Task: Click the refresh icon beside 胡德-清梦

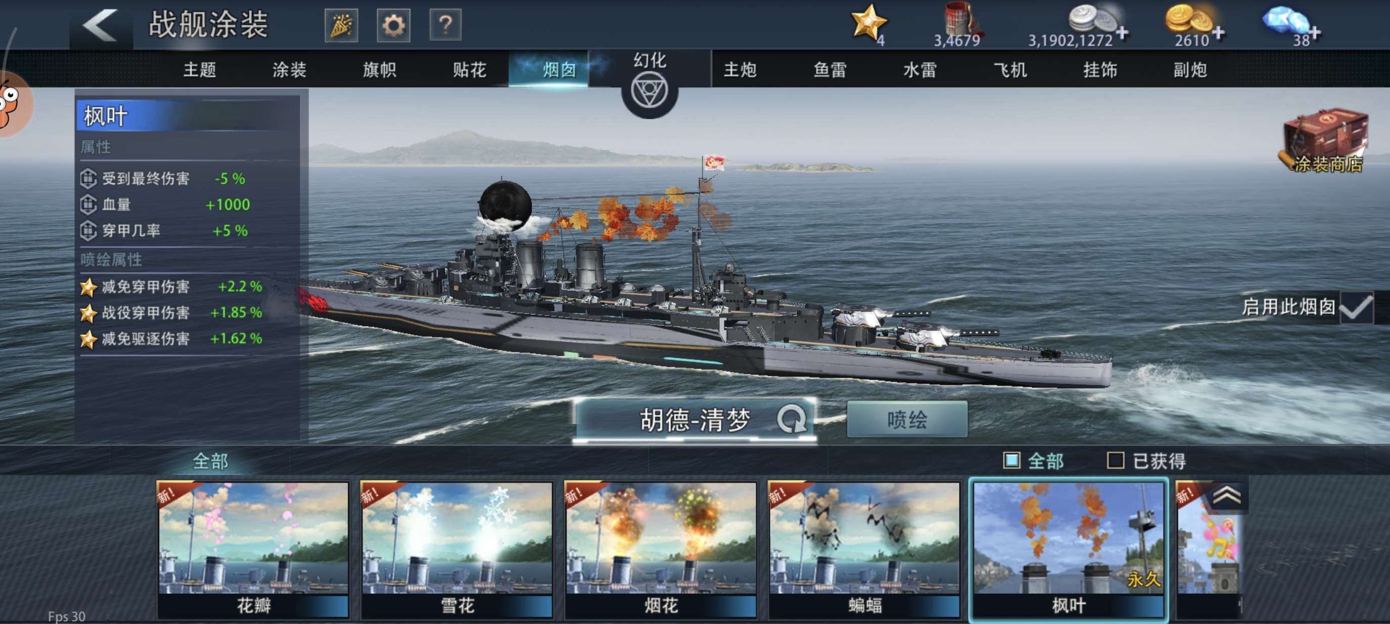Action: [x=791, y=419]
